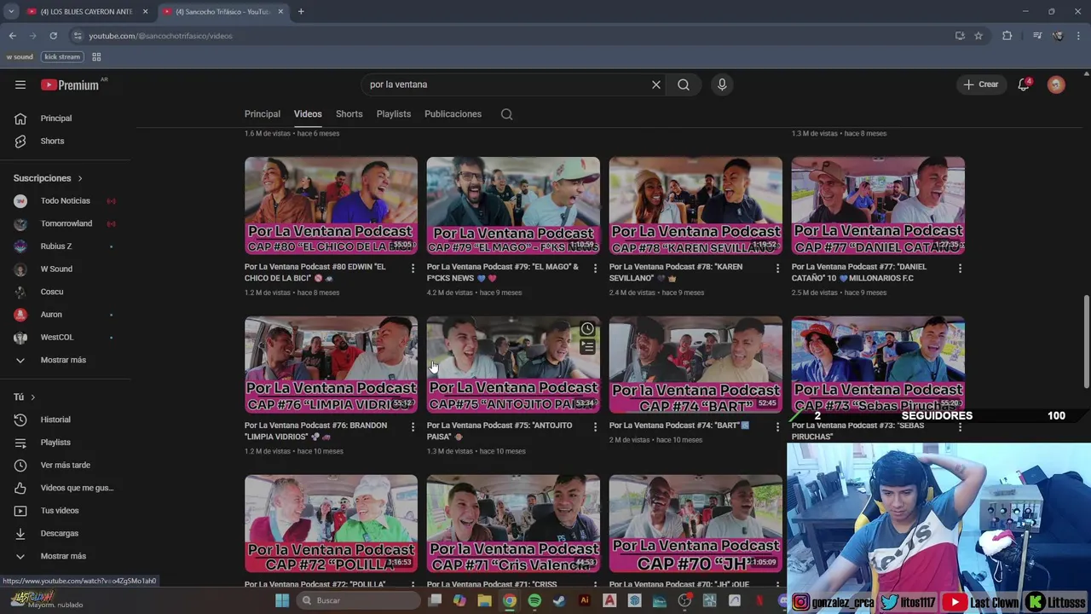This screenshot has height=614, width=1091.
Task: Expand the Tú section chevron
Action: coord(33,397)
